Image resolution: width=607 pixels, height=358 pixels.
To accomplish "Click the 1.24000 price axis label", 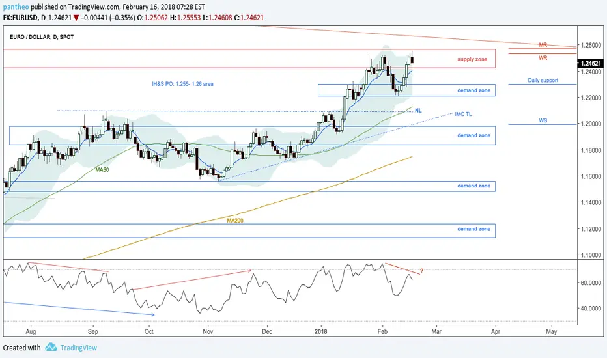I will point(590,72).
